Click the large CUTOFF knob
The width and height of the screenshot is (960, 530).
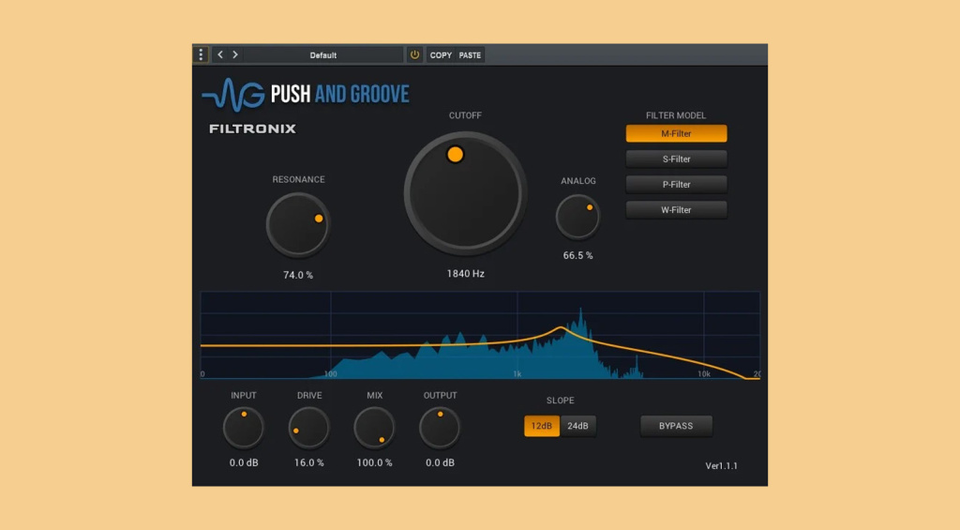point(465,193)
